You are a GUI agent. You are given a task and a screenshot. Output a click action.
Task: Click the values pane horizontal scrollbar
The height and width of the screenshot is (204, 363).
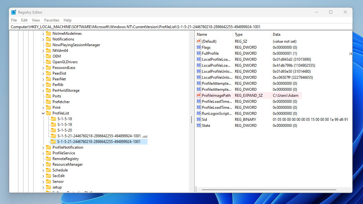pyautogui.click(x=269, y=190)
